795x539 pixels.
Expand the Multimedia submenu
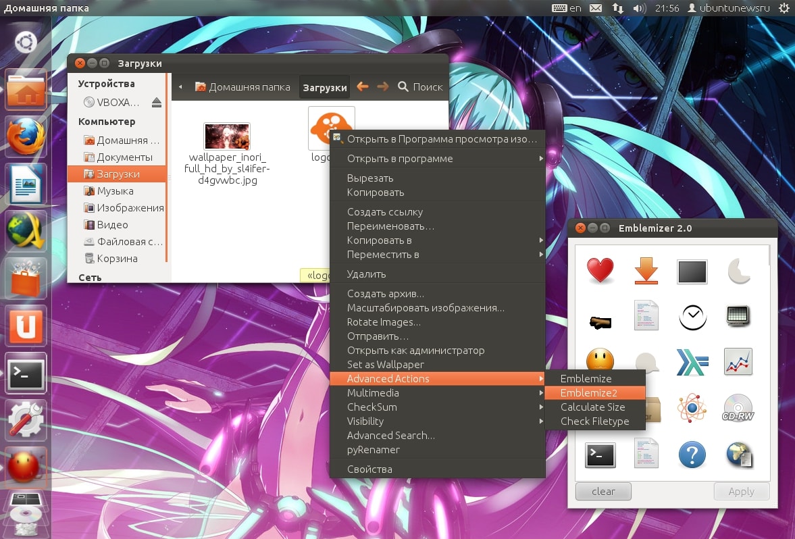(438, 393)
